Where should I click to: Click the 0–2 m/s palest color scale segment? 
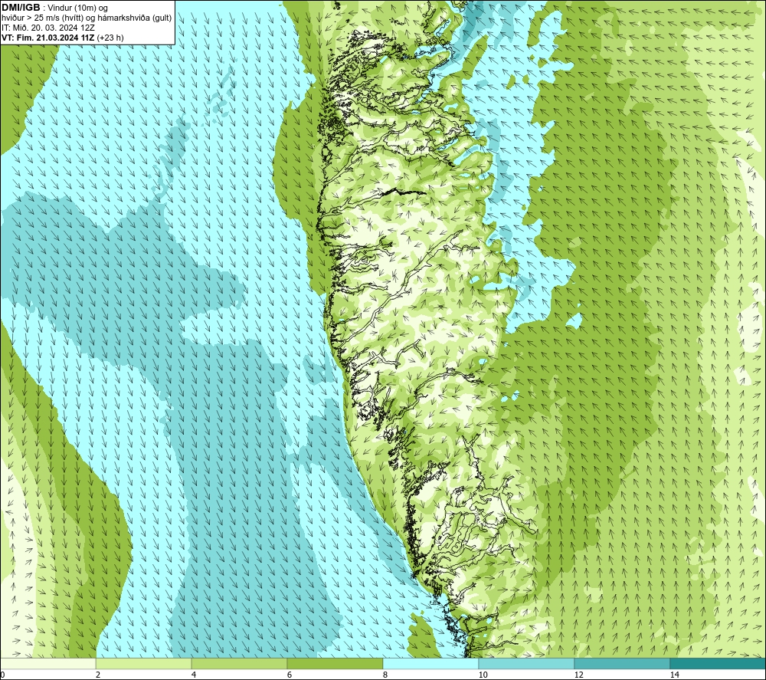(x=47, y=664)
